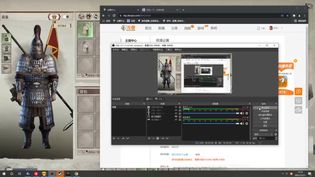
Task: Click the Douyu logo on the webpage
Action: pyautogui.click(x=128, y=28)
